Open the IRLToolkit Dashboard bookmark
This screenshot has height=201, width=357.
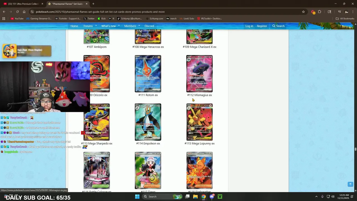click(x=209, y=19)
